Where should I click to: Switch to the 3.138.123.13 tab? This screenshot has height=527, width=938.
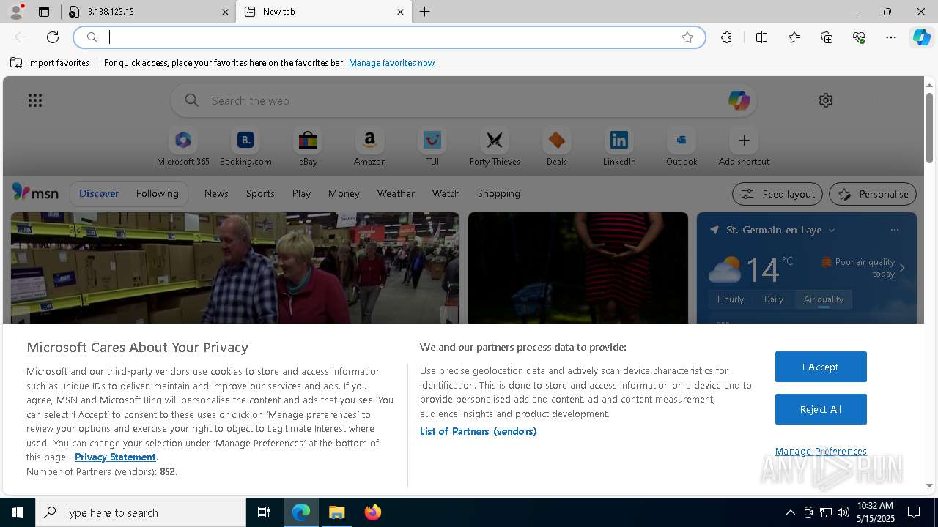[x=149, y=12]
